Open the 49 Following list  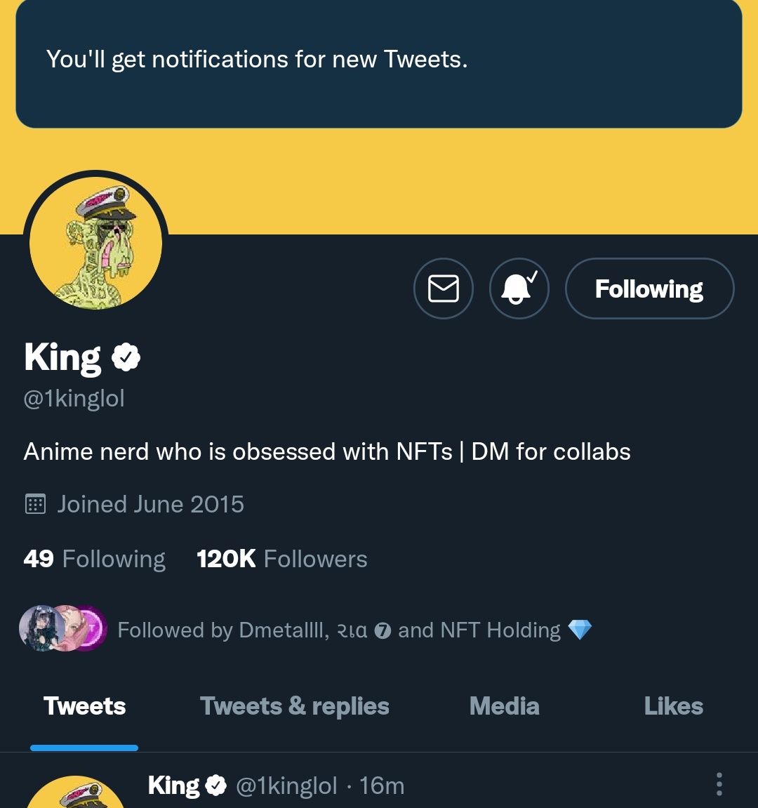[94, 559]
